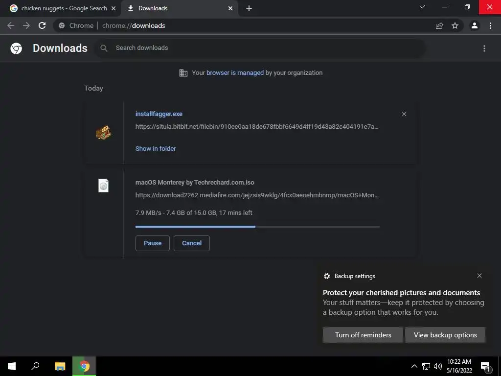The width and height of the screenshot is (501, 376).
Task: Open the taskbar clock and date
Action: (x=459, y=366)
